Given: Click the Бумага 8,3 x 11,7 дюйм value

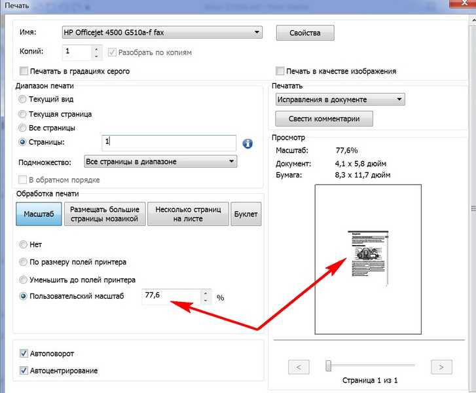Looking at the screenshot, I should click(363, 175).
